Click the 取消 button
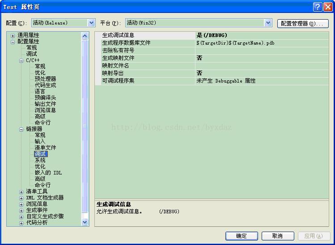This screenshot has width=335, height=245. pyautogui.click(x=278, y=236)
